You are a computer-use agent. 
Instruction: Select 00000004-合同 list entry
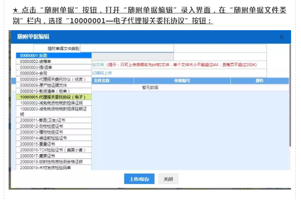pos(53,74)
